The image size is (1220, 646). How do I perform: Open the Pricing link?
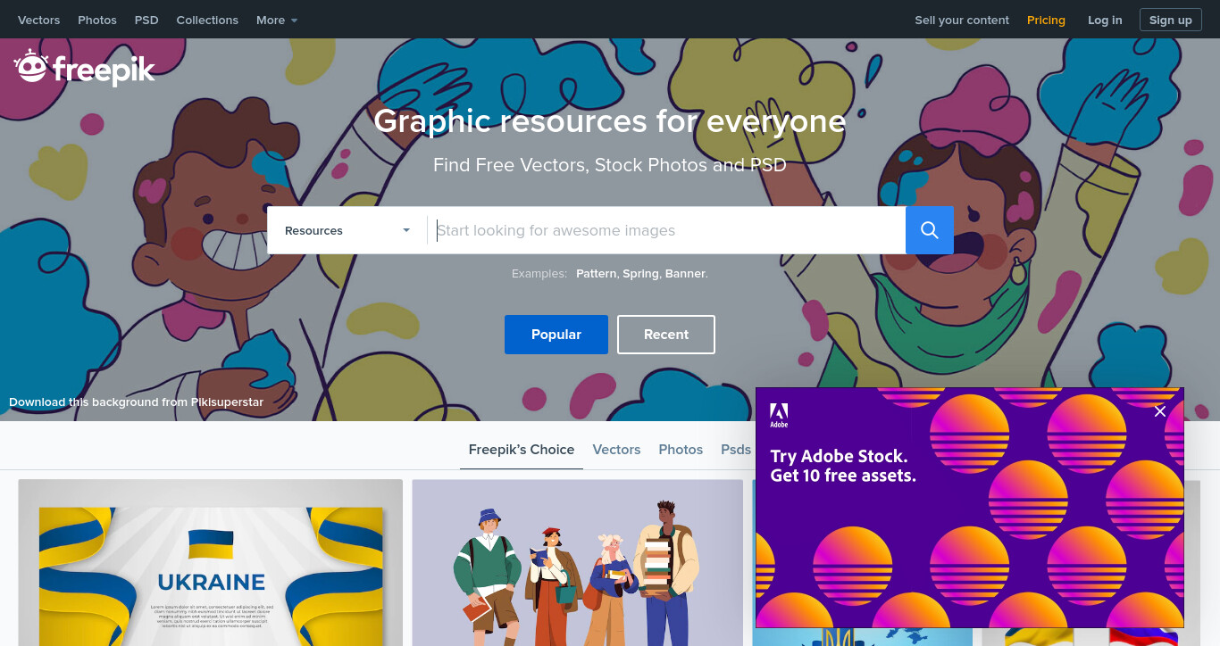[1046, 20]
